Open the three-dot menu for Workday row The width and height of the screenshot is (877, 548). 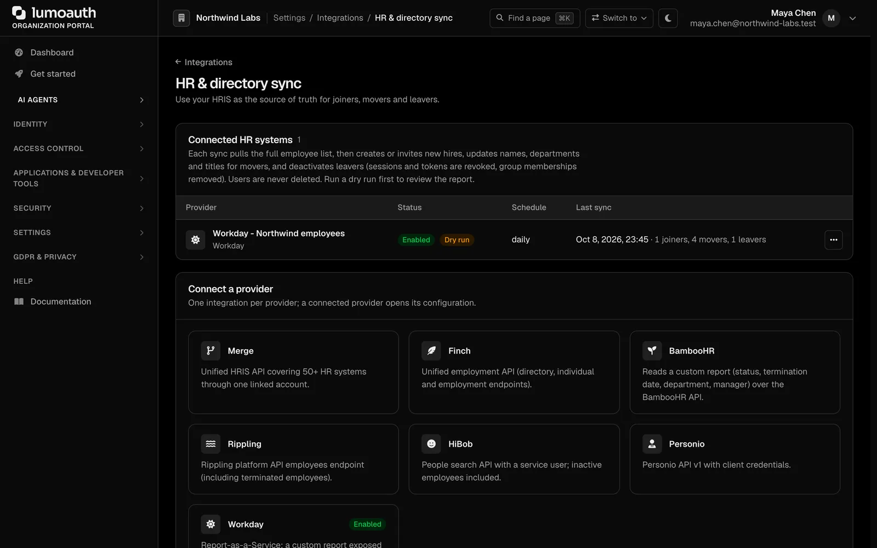click(834, 239)
